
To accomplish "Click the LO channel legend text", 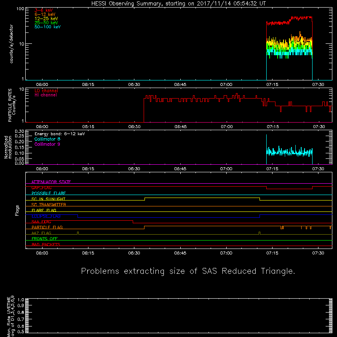I will click(x=46, y=91).
